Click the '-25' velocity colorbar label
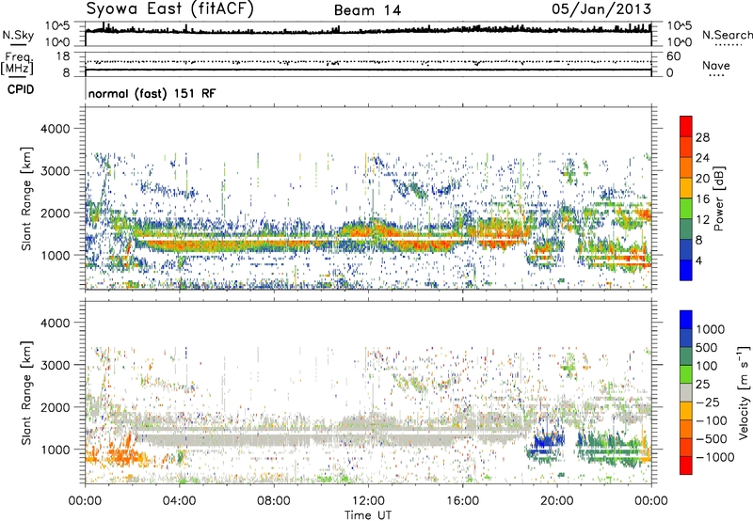 (709, 402)
